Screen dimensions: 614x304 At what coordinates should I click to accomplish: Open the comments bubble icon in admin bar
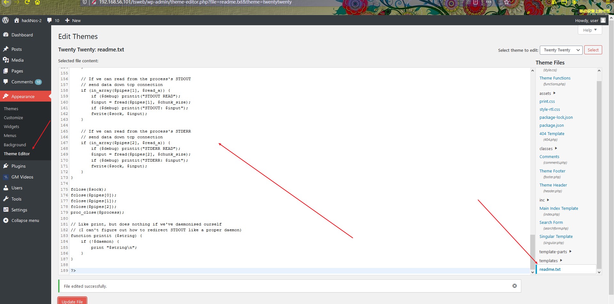[49, 20]
